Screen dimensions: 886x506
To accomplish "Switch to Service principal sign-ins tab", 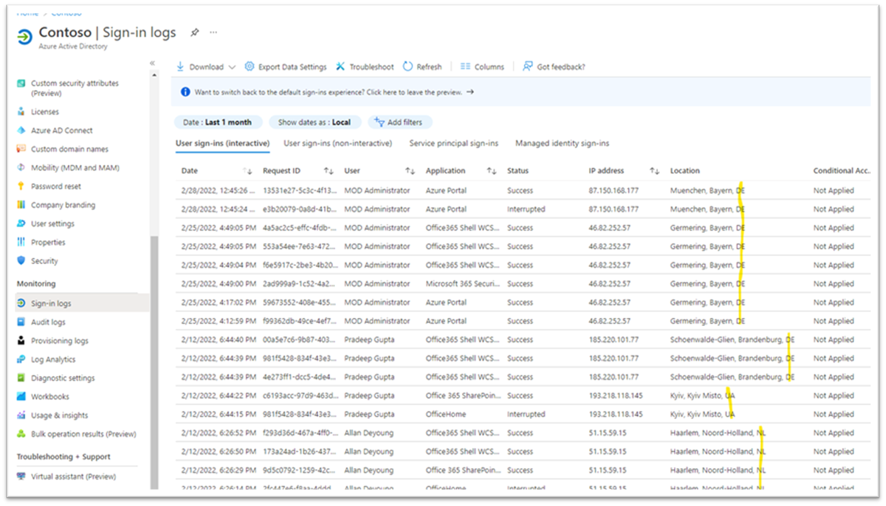I will [x=453, y=143].
